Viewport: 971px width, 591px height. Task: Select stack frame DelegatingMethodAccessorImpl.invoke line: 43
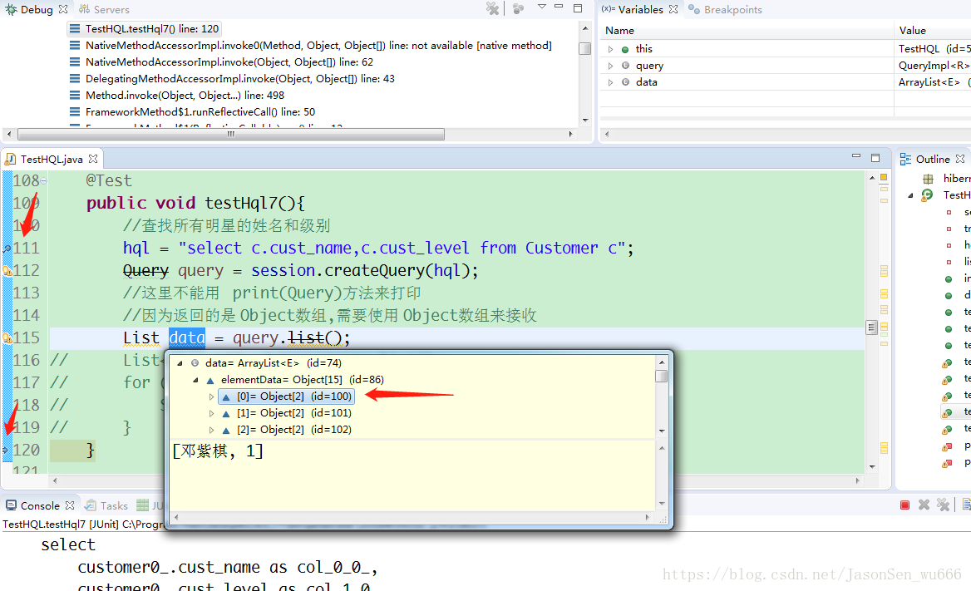click(232, 79)
